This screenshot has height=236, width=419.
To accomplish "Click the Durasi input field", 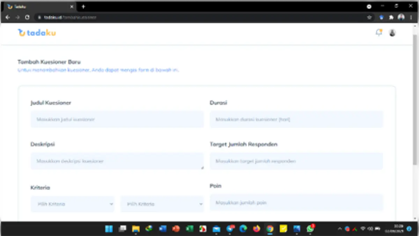I will (x=296, y=120).
